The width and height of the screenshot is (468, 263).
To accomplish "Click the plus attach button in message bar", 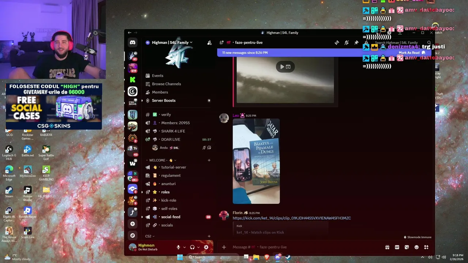I will (x=224, y=247).
